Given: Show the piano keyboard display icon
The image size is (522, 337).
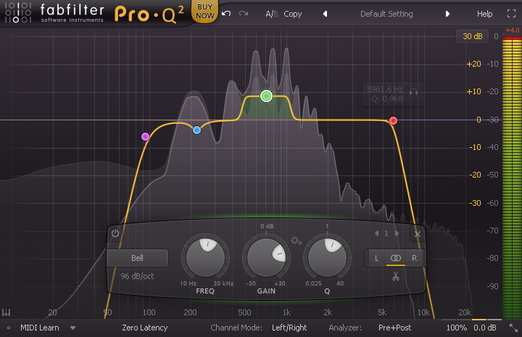Looking at the screenshot, I should point(7,312).
